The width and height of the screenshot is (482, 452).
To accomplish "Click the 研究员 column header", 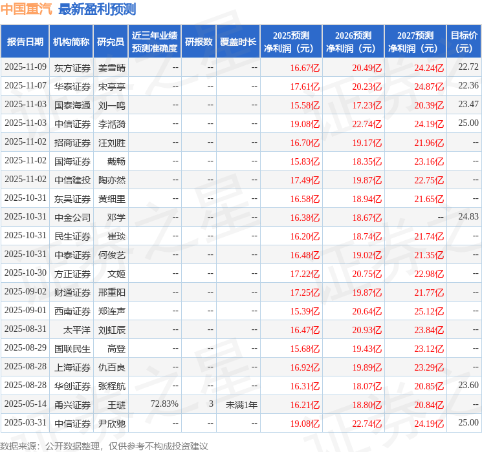I will 111,42.
